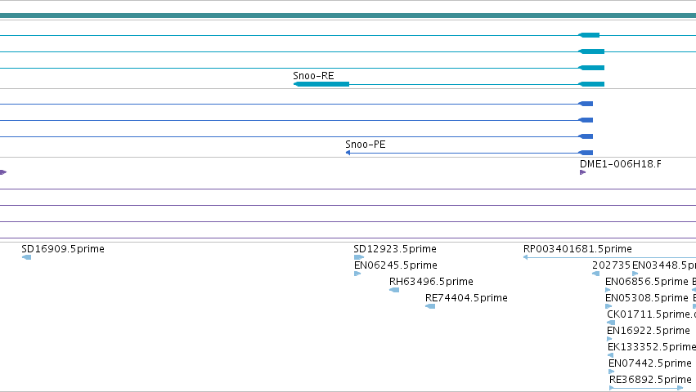Viewport: 696px width, 392px height.
Task: Select the RE74404.5prime label
Action: [x=466, y=298]
